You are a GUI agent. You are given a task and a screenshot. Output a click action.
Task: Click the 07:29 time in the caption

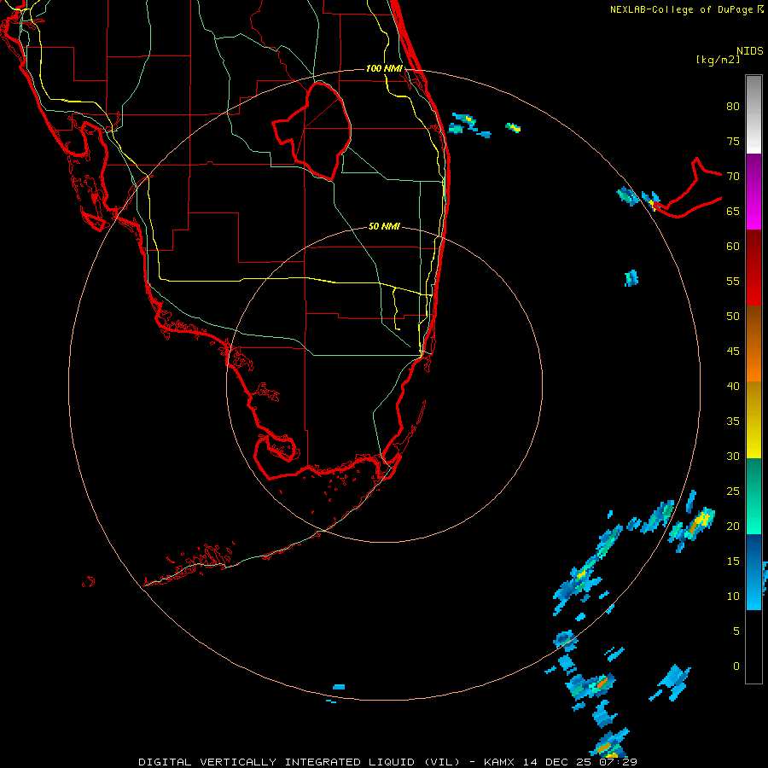click(x=618, y=762)
